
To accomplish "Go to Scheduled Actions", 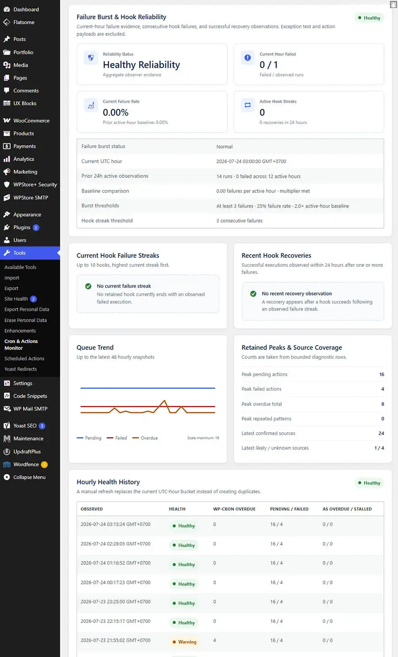I will 24,358.
